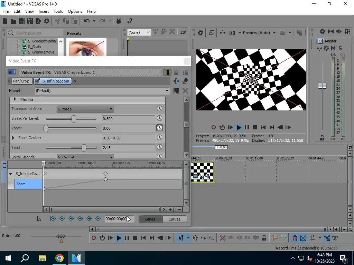Open the Options menu
354x265 pixels.
[75, 11]
